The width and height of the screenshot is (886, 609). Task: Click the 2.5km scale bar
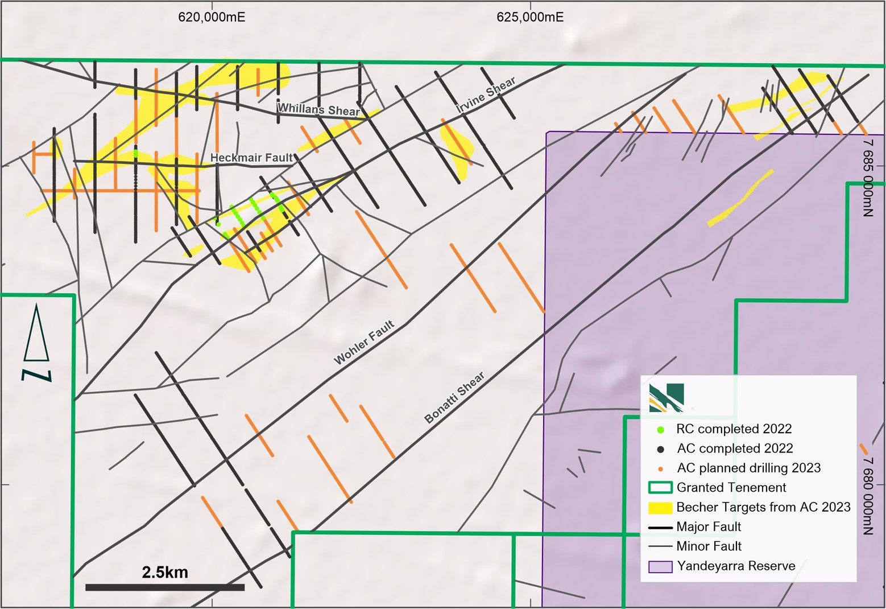pos(165,587)
